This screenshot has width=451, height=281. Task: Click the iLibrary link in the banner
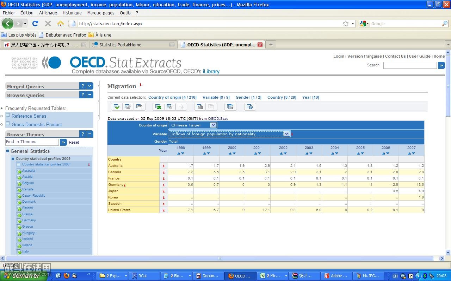211,71
